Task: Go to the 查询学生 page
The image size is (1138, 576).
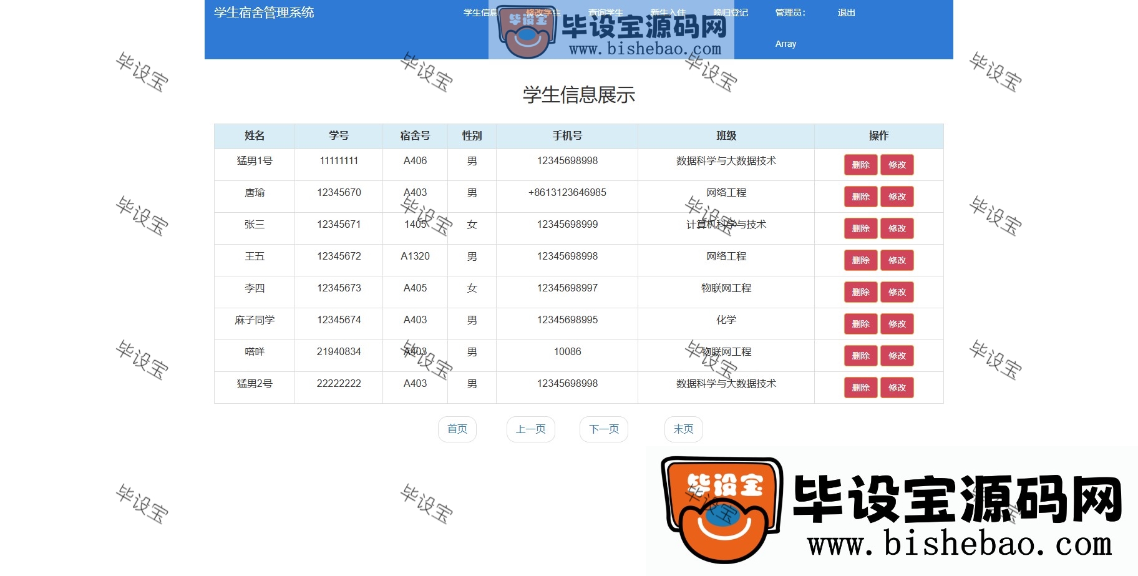Action: coord(605,12)
